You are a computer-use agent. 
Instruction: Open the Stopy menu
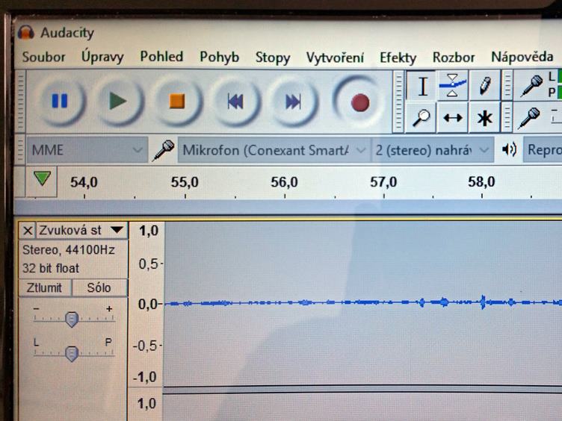(x=273, y=57)
